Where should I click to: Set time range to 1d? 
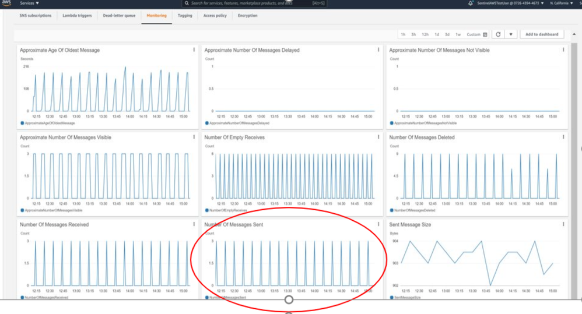pyautogui.click(x=437, y=34)
